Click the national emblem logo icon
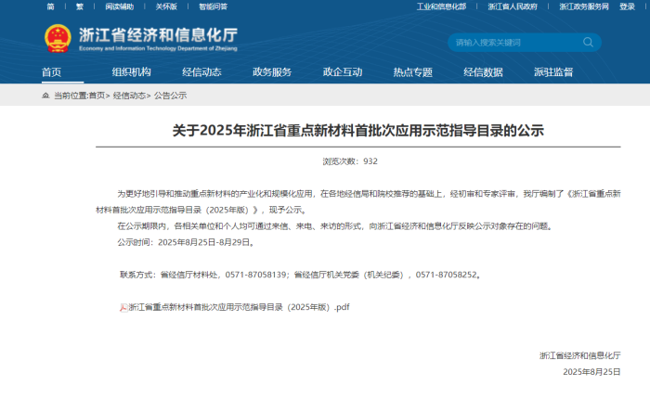The height and width of the screenshot is (398, 650). pyautogui.click(x=58, y=39)
